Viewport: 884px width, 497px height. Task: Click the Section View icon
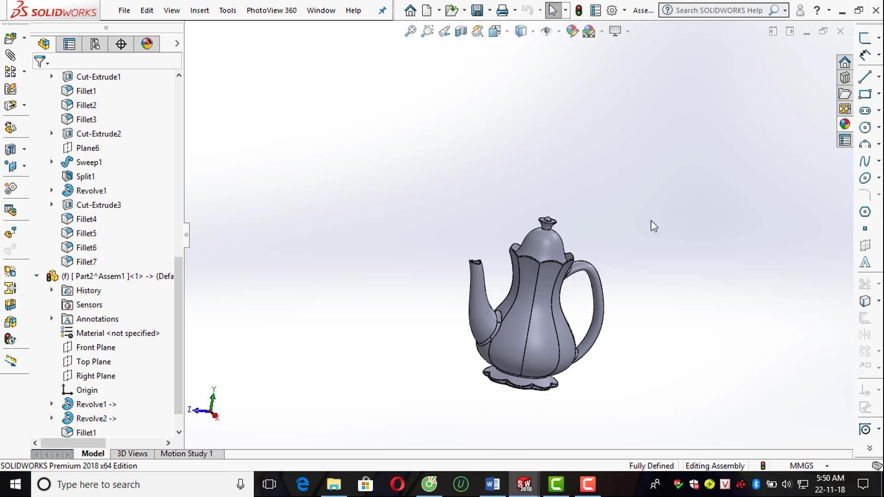click(x=461, y=31)
